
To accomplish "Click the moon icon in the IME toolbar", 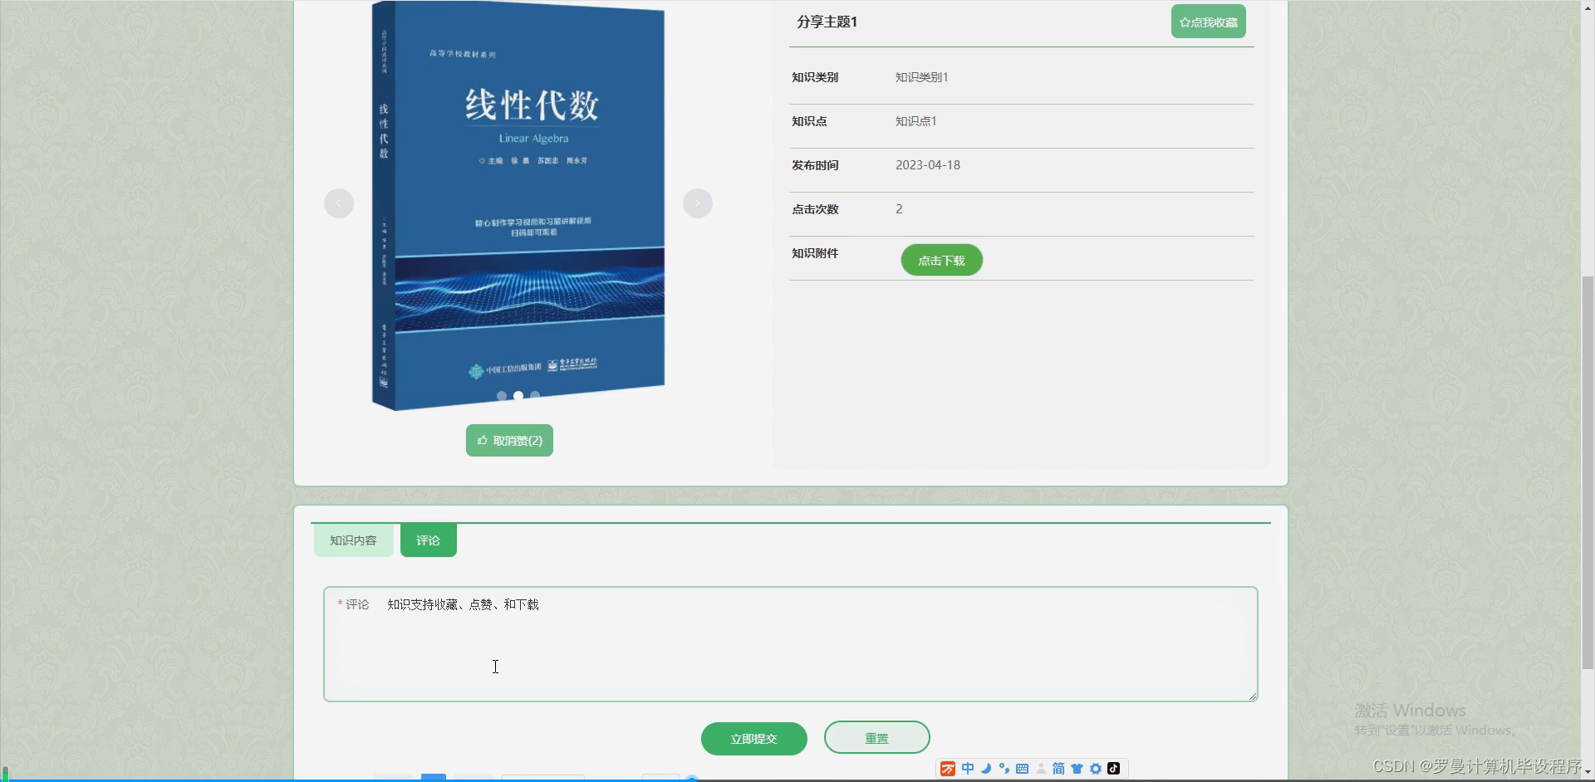I will (985, 769).
